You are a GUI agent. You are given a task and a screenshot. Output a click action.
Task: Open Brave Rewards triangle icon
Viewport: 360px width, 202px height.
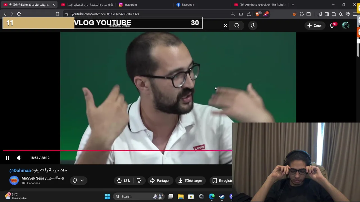(266, 14)
